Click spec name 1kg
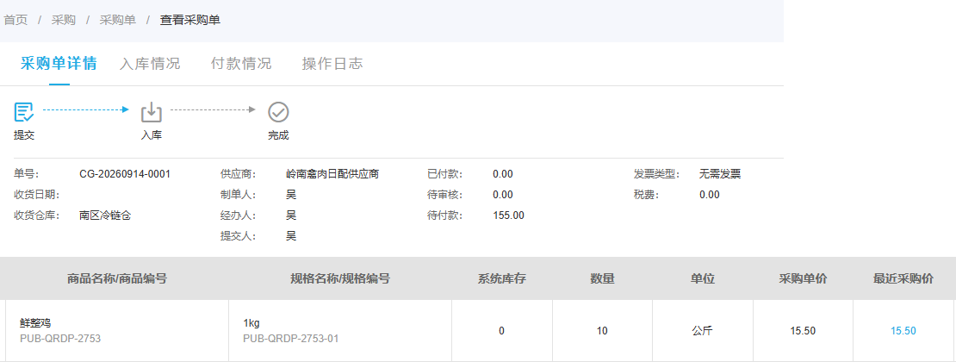Image resolution: width=956 pixels, height=362 pixels. pyautogui.click(x=251, y=323)
